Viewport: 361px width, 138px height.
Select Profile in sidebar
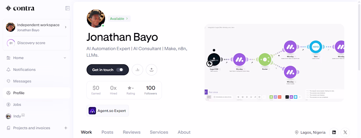click(37, 93)
